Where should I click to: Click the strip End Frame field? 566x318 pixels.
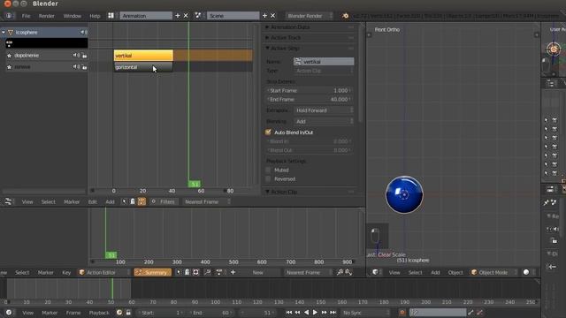point(310,99)
